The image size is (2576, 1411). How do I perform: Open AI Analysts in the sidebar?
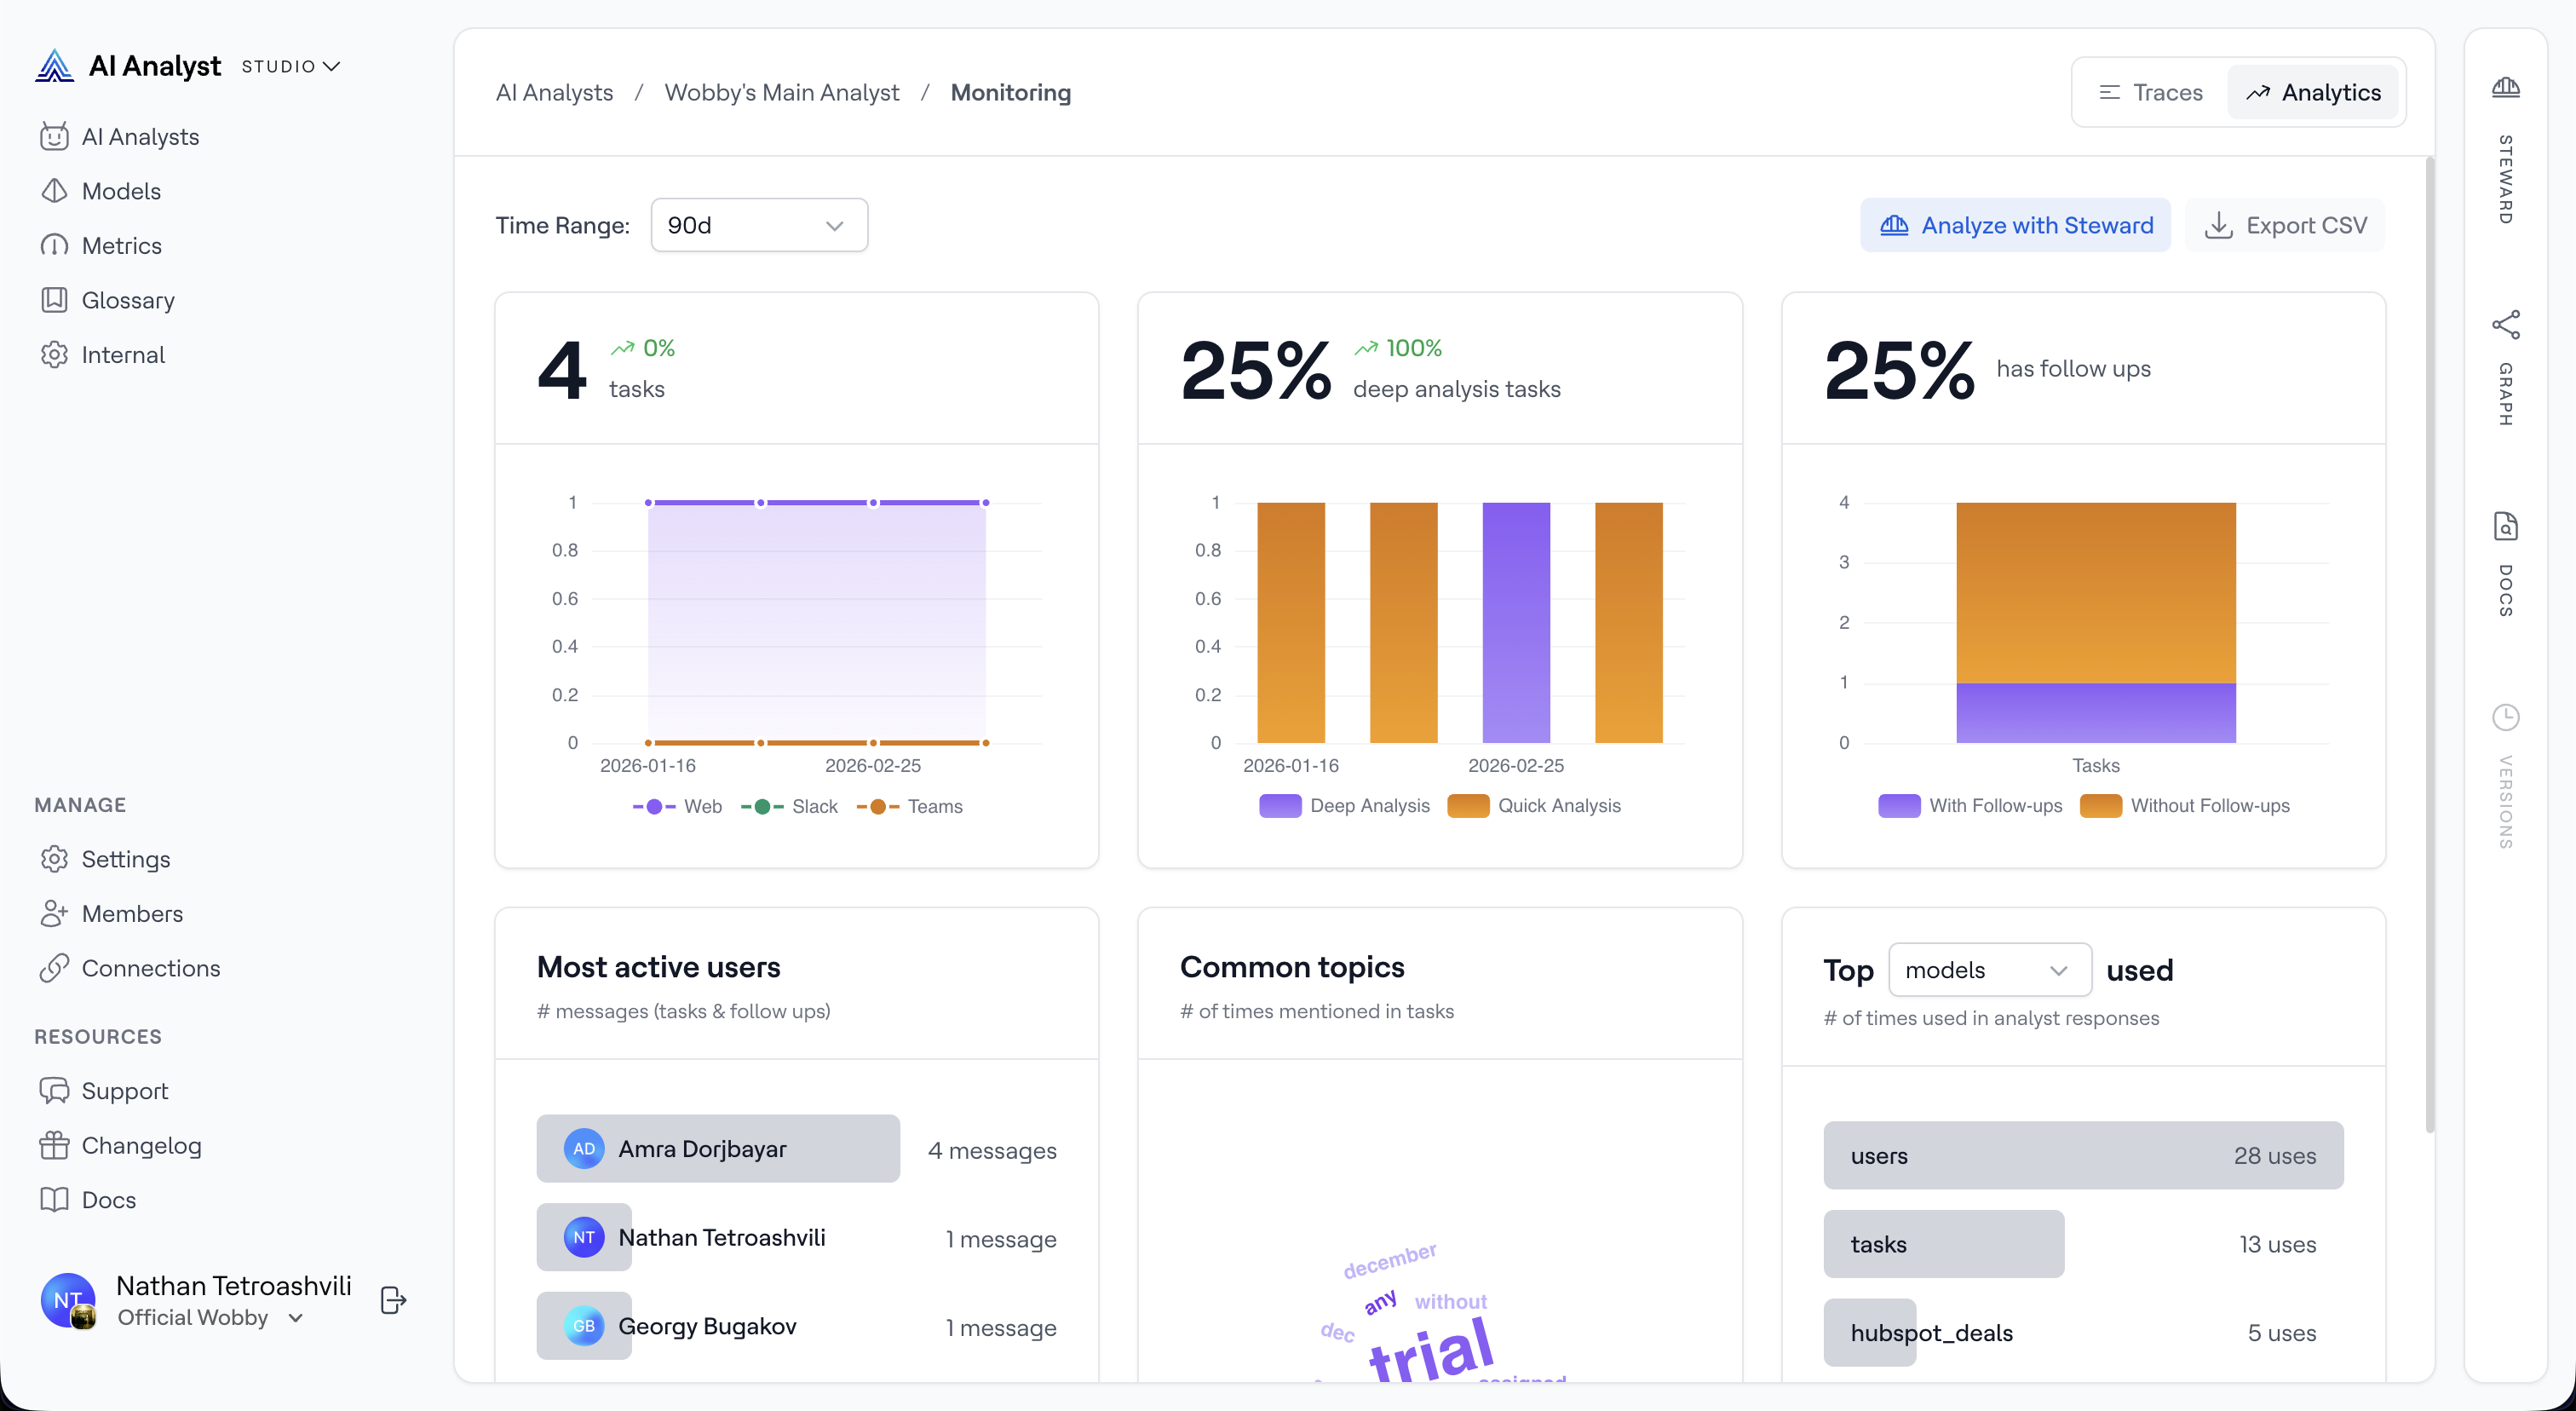click(140, 137)
